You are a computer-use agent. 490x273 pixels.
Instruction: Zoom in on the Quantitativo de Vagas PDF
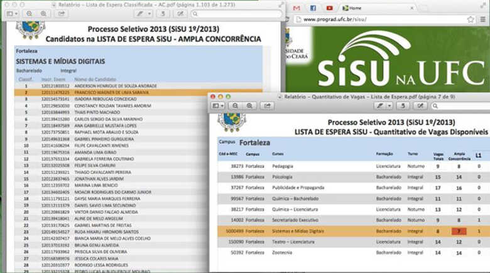(x=249, y=106)
